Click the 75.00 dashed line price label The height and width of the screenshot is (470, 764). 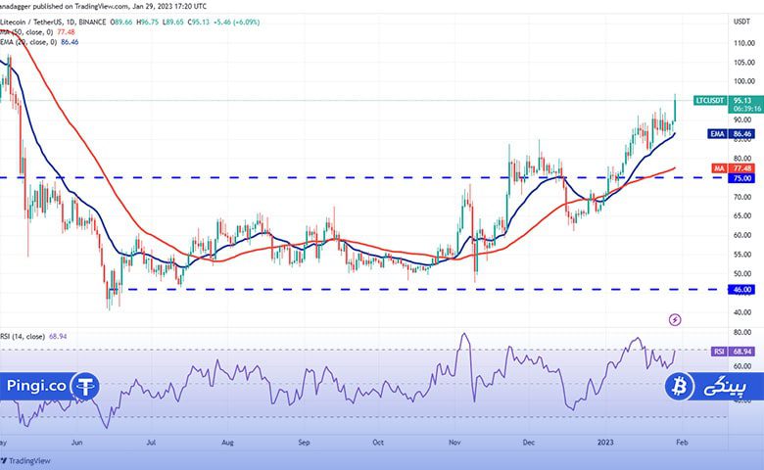pyautogui.click(x=741, y=178)
